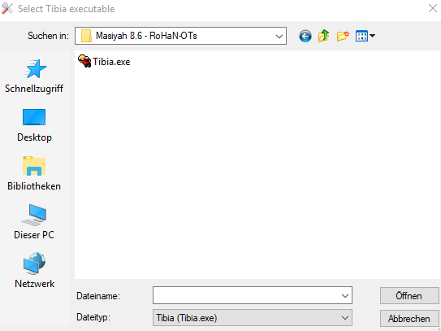Viewport: 441px width, 331px height.
Task: Open the Dateityp filter dropdown
Action: [x=253, y=318]
